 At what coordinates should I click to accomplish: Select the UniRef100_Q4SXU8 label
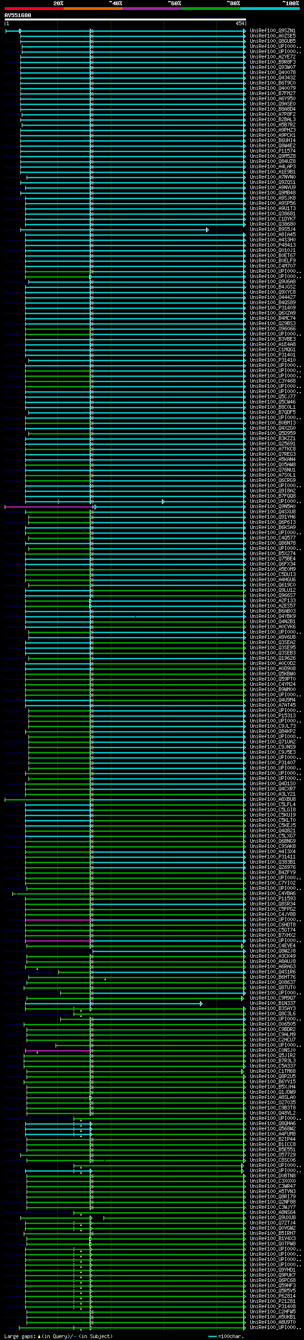click(x=272, y=512)
